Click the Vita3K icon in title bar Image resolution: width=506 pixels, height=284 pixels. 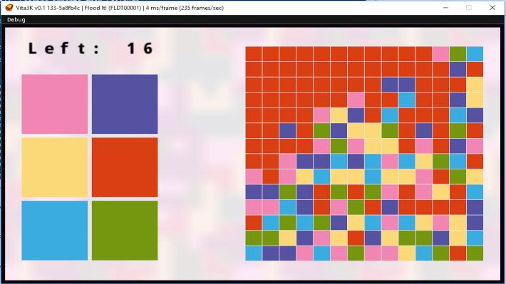[9, 8]
